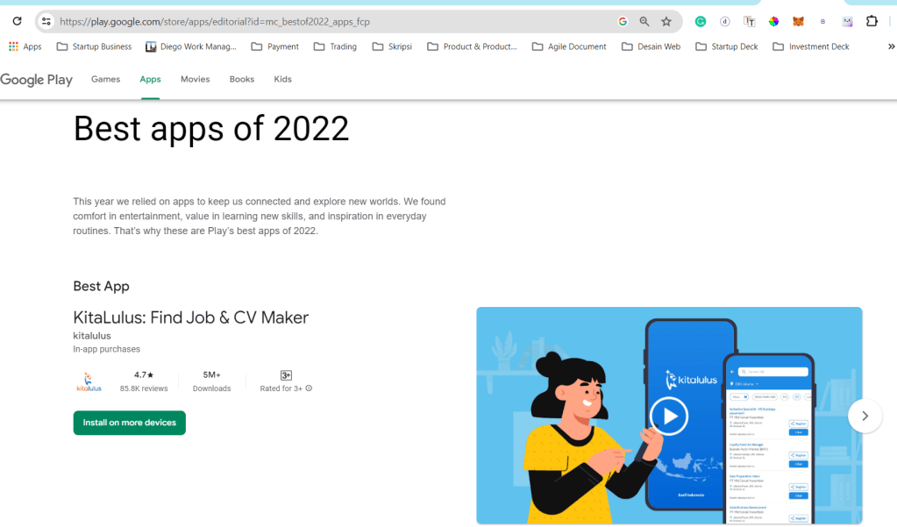Bookmark this page with the star icon

point(666,21)
